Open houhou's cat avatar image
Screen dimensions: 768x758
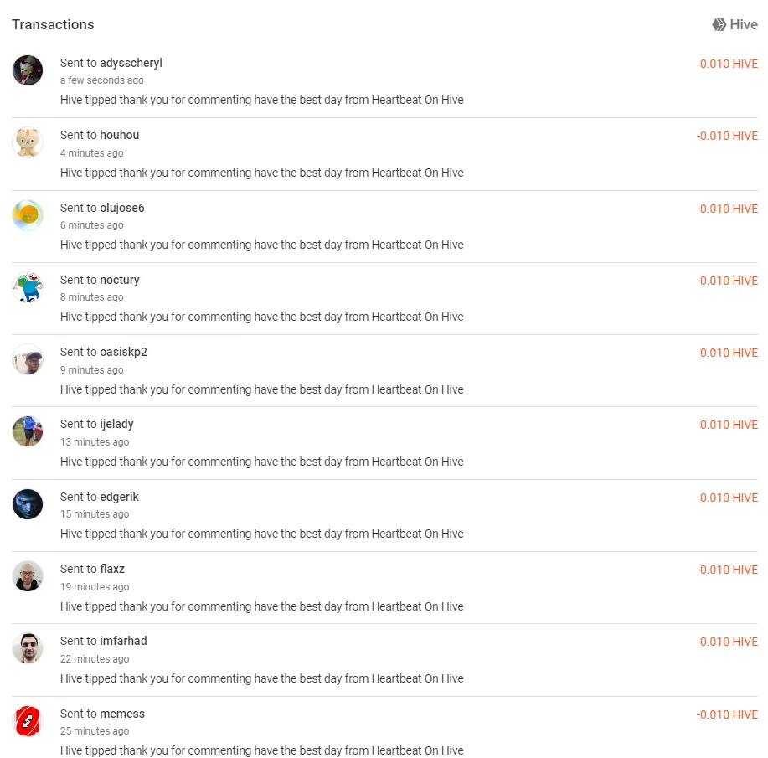[x=28, y=142]
